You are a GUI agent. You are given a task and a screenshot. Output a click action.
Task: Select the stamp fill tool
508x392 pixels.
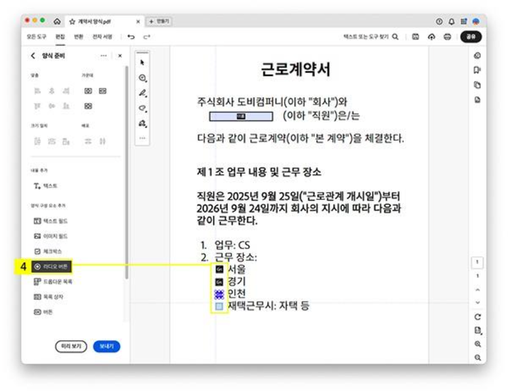(x=142, y=123)
